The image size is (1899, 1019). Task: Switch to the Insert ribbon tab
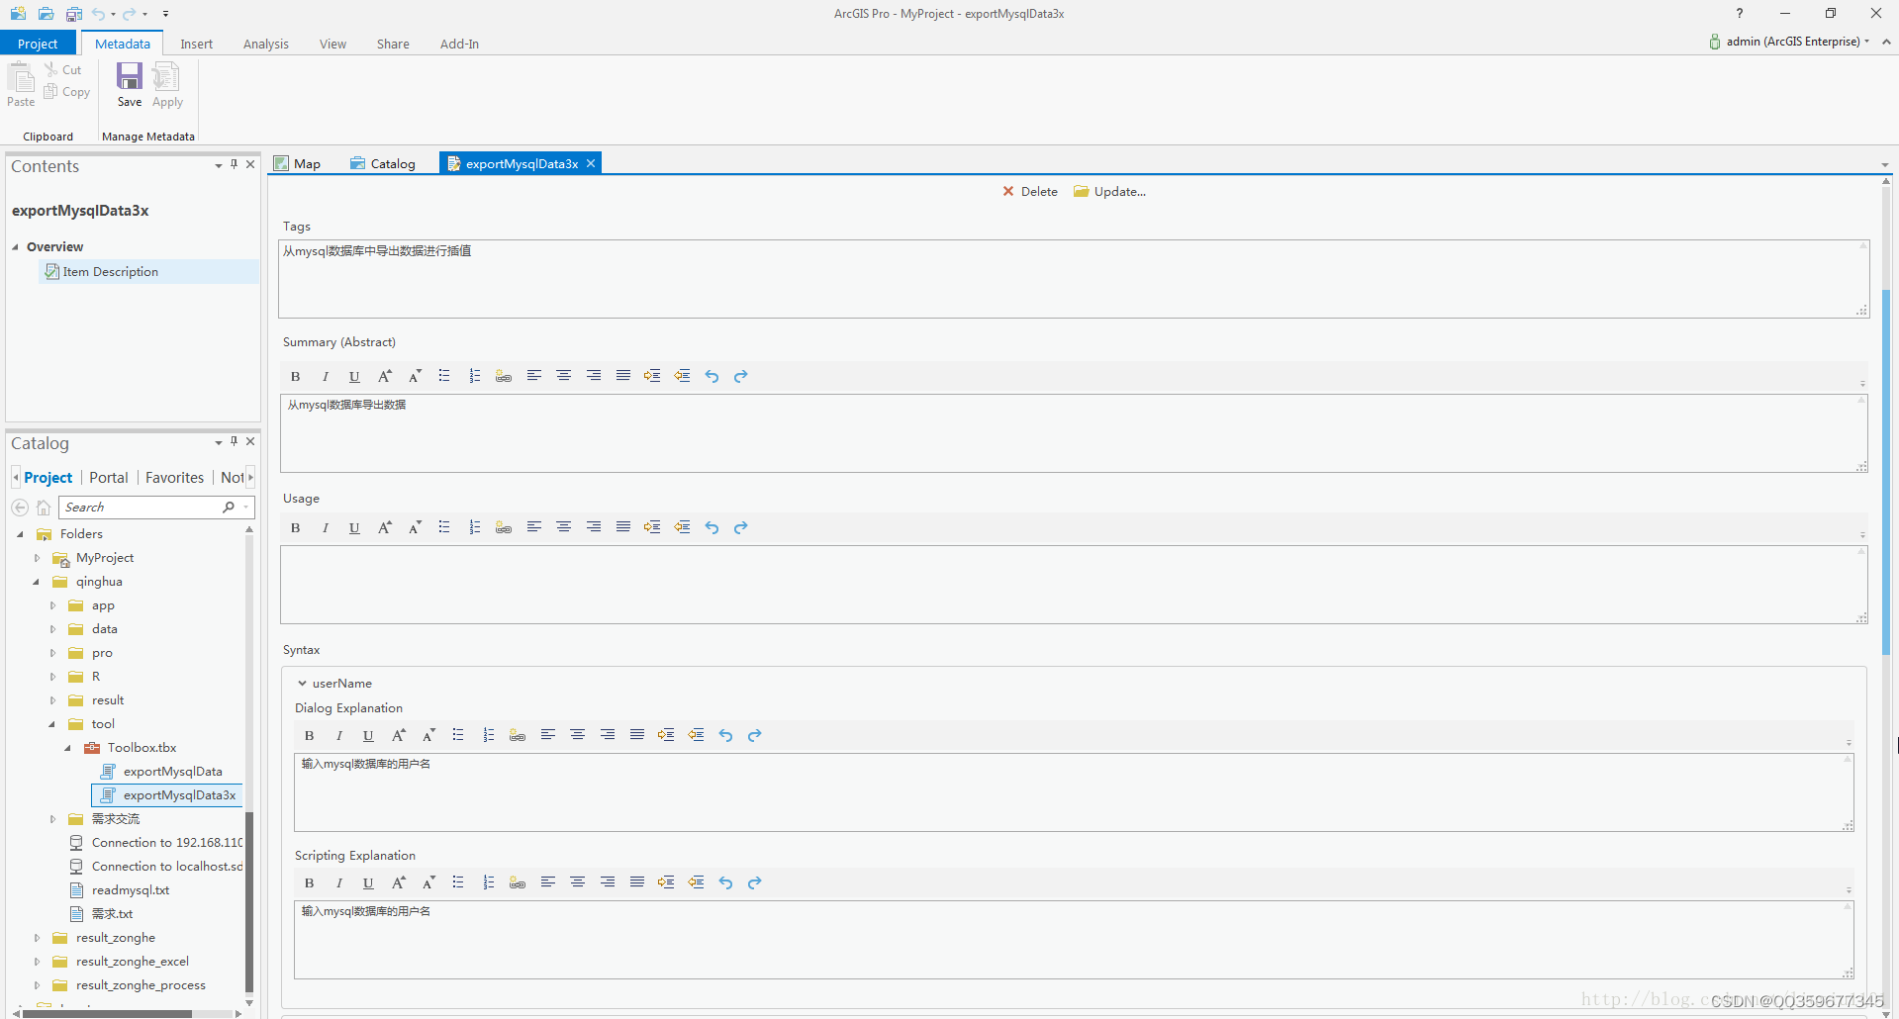(x=196, y=44)
